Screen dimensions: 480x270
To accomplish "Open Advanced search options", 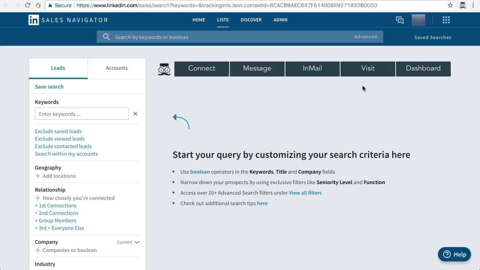I will tap(366, 37).
